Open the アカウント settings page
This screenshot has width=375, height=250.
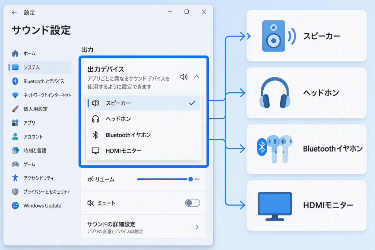click(x=40, y=137)
